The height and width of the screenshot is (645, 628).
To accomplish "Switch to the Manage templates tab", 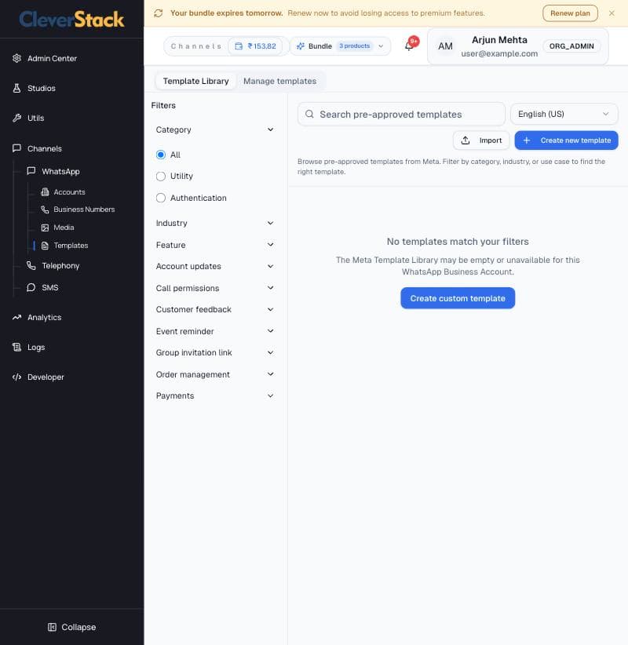I will point(279,81).
